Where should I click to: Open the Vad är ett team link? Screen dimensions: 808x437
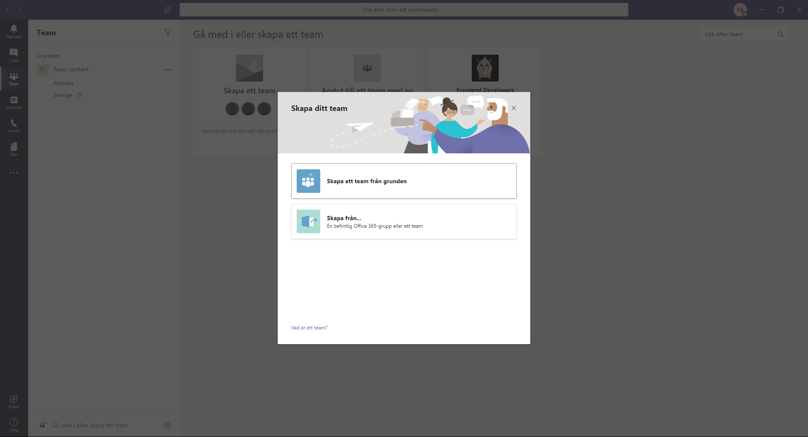(x=308, y=327)
